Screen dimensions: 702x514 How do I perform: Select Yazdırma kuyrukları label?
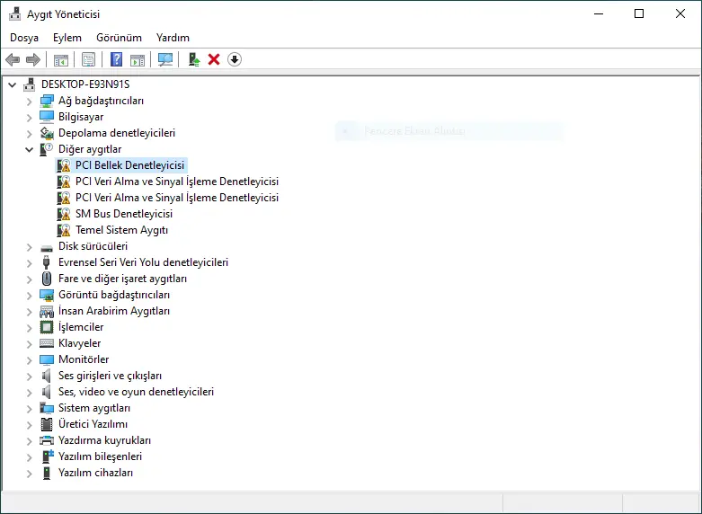coord(105,440)
